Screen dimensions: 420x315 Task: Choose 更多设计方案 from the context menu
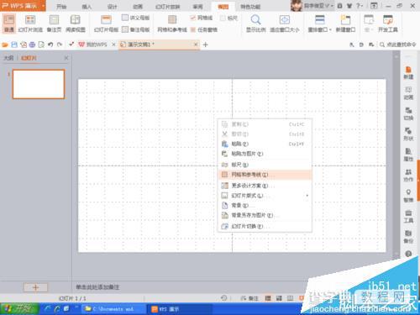coord(265,186)
